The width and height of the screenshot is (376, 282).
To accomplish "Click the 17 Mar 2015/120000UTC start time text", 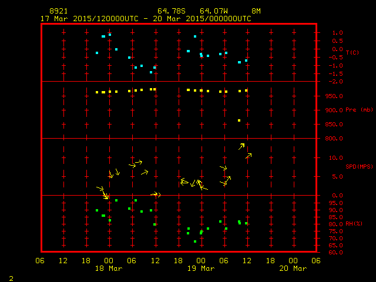I will click(89, 19).
